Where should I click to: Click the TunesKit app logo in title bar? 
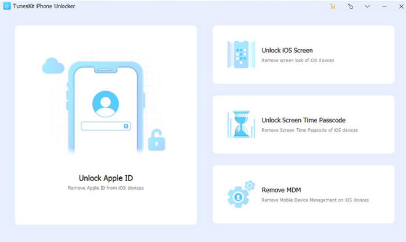click(6, 6)
